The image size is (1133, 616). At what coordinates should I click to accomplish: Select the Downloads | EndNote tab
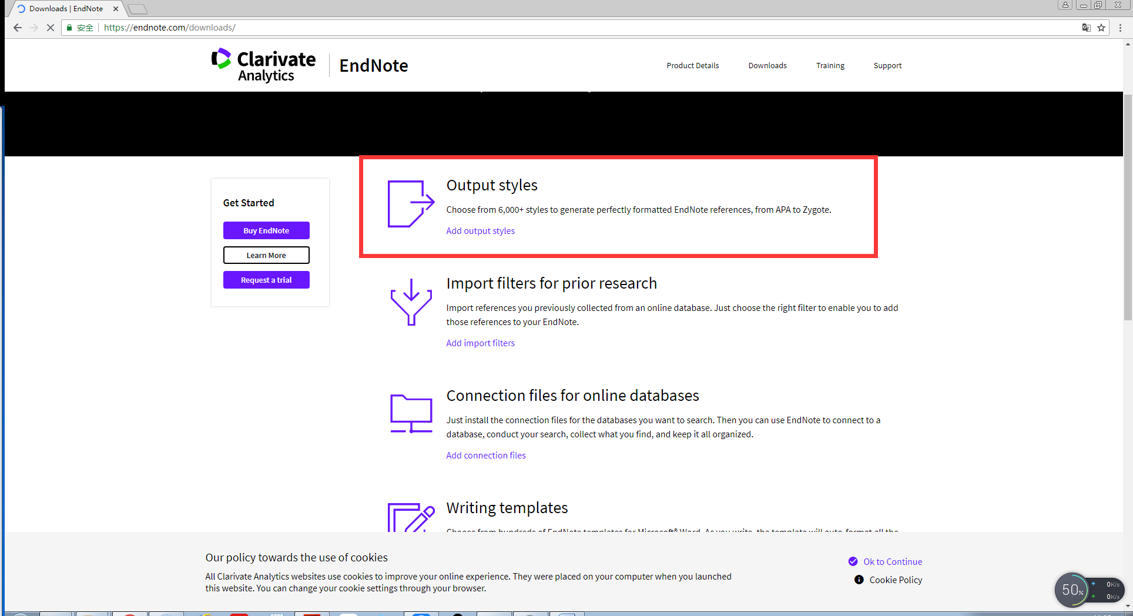(x=66, y=9)
